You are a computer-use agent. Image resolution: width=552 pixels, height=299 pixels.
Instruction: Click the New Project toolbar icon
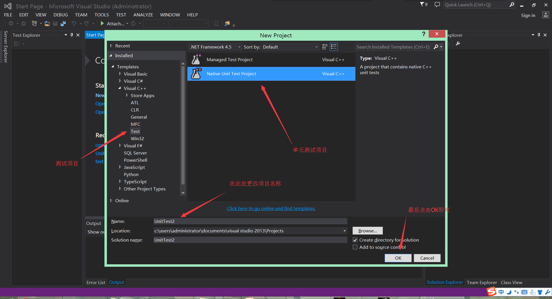tap(34, 24)
